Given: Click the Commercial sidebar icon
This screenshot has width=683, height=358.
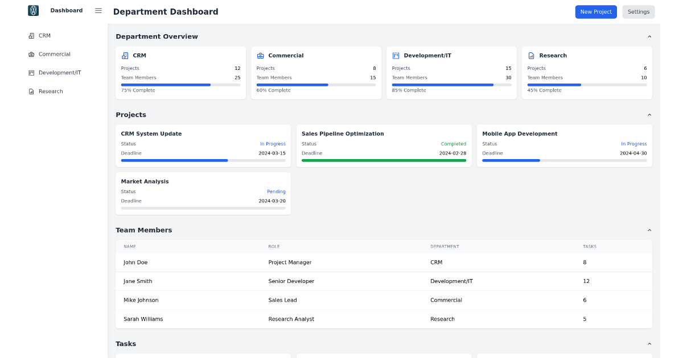Looking at the screenshot, I should point(31,54).
